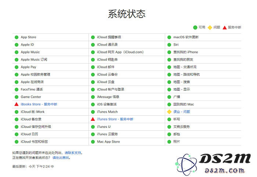Click the green dot next to iCloud 邮件
The height and width of the screenshot is (177, 257).
click(x=93, y=67)
